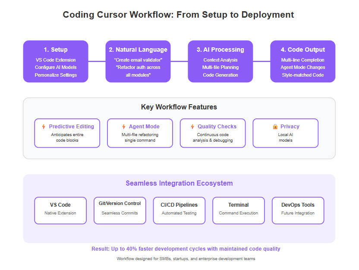
Task: Click 'Multi-line Completion' text
Action: (302, 60)
